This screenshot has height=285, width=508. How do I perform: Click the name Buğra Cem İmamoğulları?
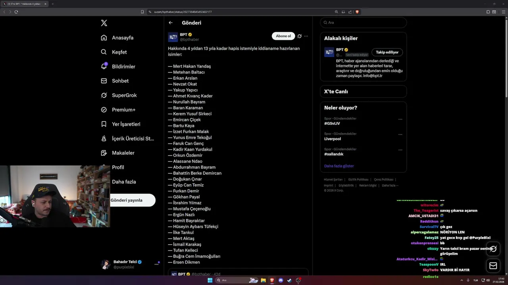point(196,256)
